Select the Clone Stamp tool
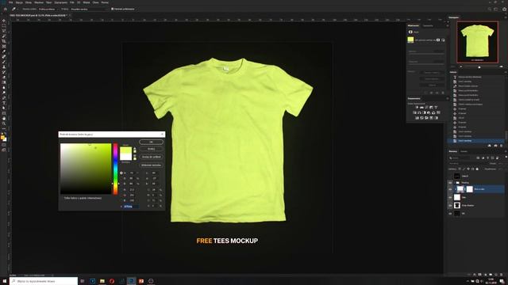 tap(4, 66)
